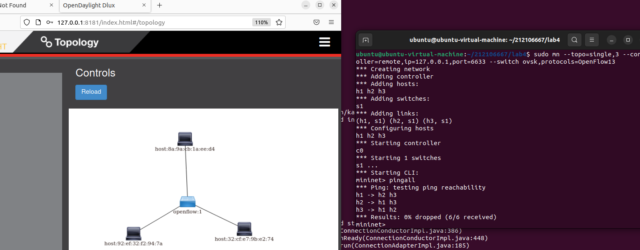Click the Reload button in Controls
The image size is (640, 250).
click(91, 92)
